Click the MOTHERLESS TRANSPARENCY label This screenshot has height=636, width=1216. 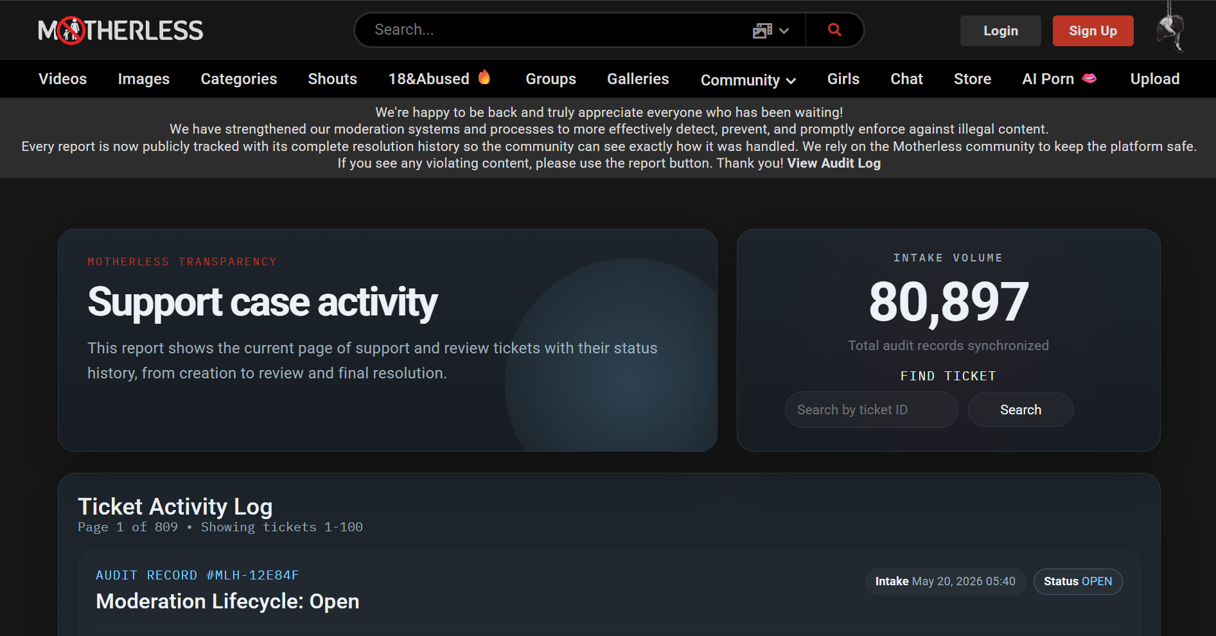[182, 262]
